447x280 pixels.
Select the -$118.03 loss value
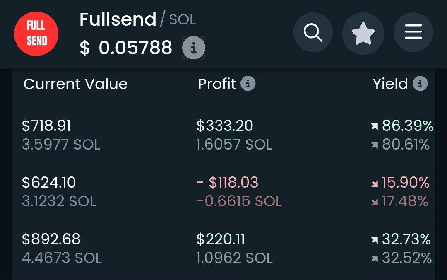[228, 182]
